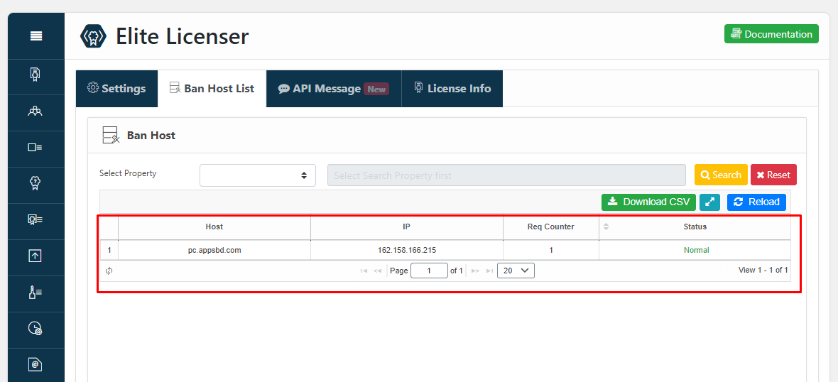Open the clock with gear sidebar icon
Viewport: 838px width, 382px height.
[x=36, y=328]
